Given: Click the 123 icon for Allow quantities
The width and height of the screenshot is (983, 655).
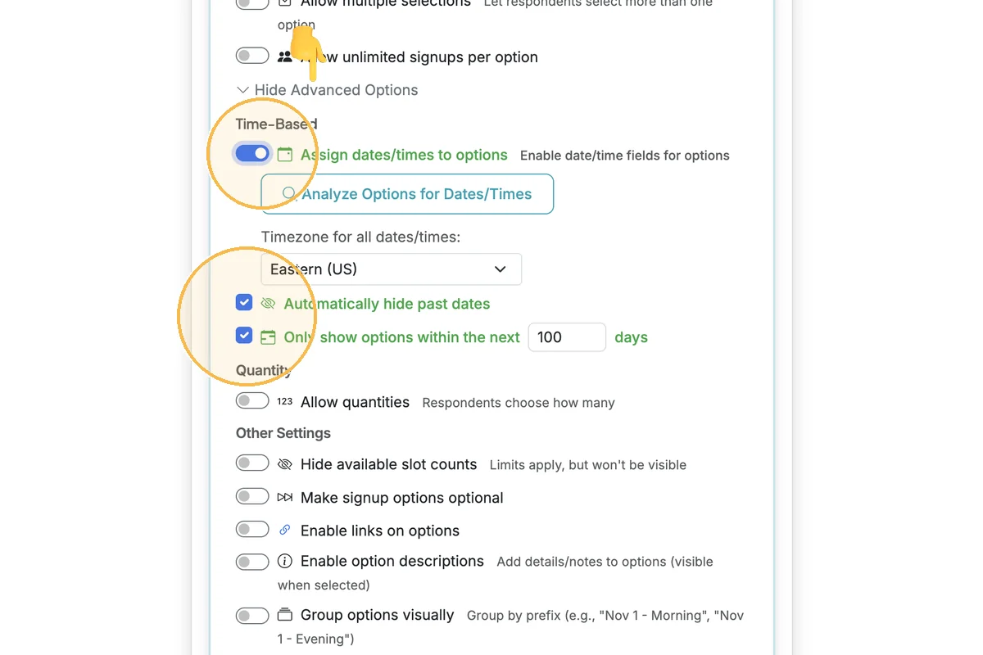Looking at the screenshot, I should [284, 402].
